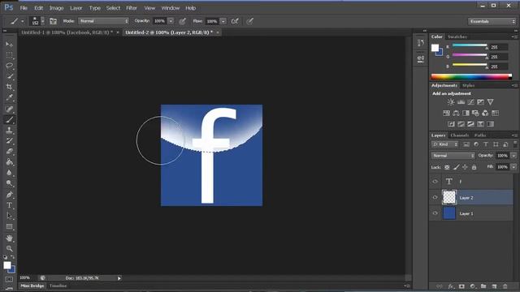Select the Brush tool in the toolbox
Viewport: 520px width, 292px height.
[9, 119]
